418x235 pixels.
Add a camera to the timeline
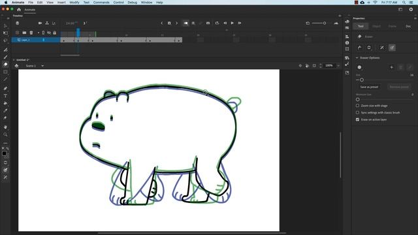click(x=40, y=23)
